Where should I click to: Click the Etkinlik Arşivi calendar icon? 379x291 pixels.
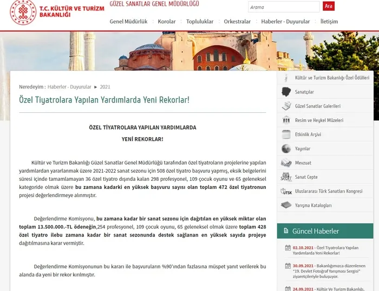point(286,134)
